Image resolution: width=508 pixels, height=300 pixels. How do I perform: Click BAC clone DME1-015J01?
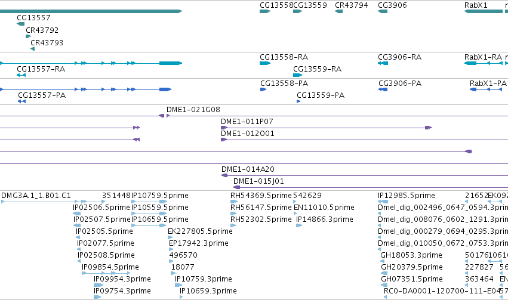point(371,187)
